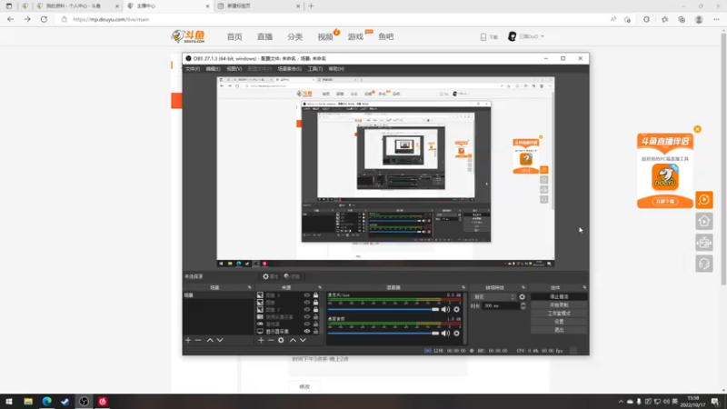Remove selected scene with minus icon in Scenes panel
Screen dimensions: 727x409
198,340
